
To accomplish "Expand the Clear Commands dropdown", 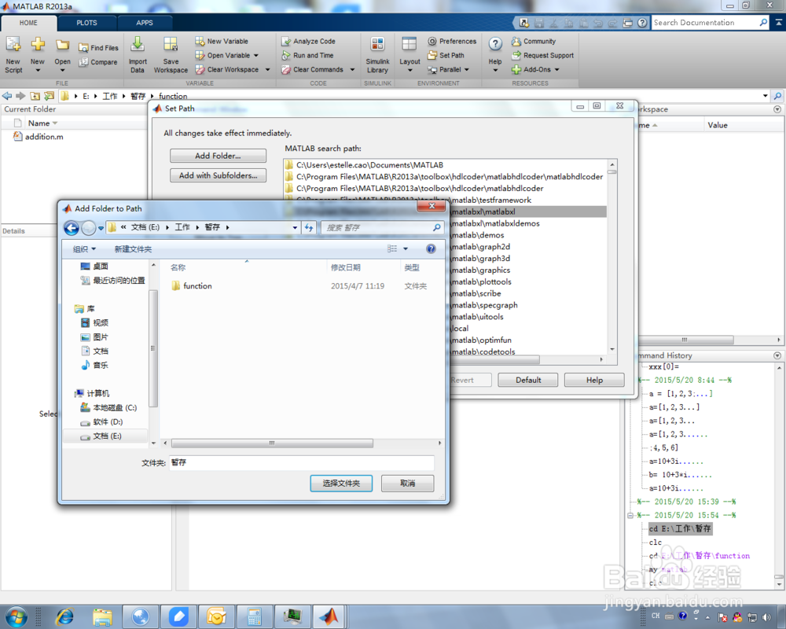I will (352, 70).
